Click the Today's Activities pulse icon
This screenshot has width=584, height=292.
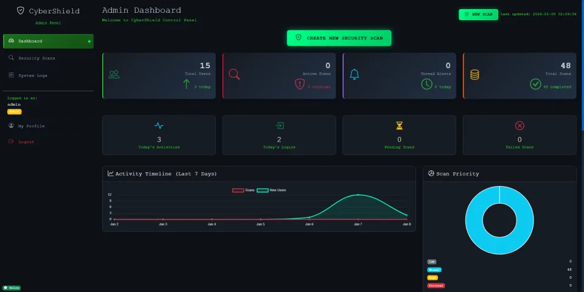(159, 126)
